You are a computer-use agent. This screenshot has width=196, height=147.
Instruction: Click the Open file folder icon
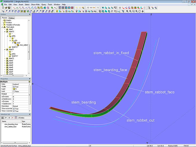[x=6, y=8]
